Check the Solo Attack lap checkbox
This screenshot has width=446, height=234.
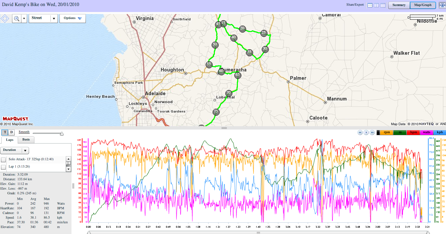click(x=3, y=160)
